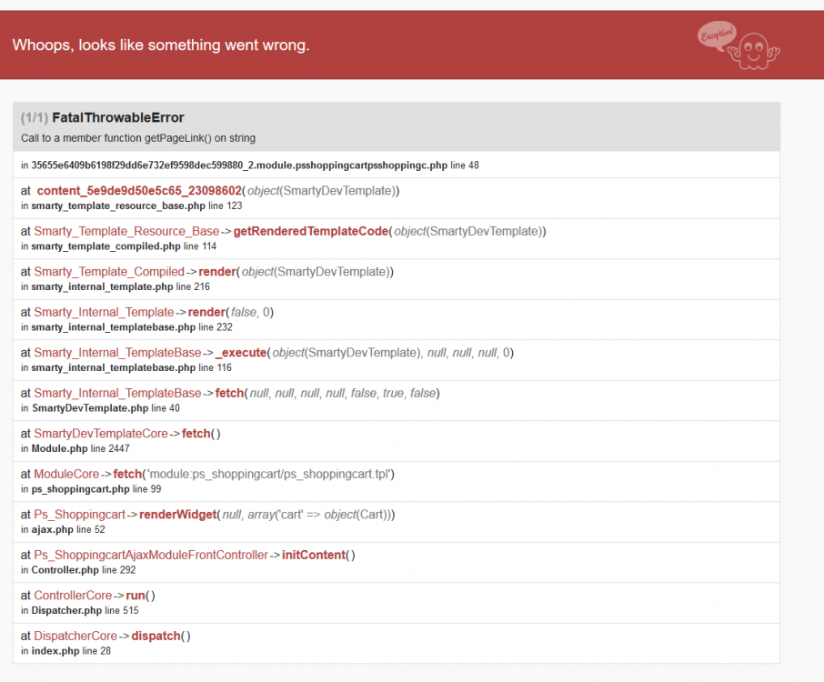Select ControllerCore class in trace
This screenshot has width=824, height=682.
coord(73,596)
